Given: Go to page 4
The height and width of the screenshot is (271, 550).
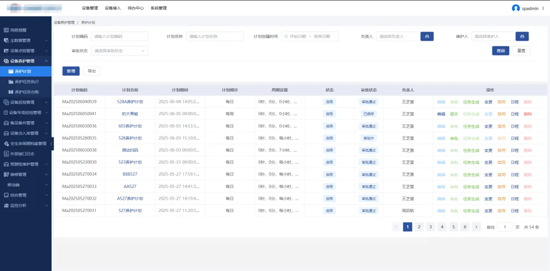Looking at the screenshot, I should pos(442,227).
